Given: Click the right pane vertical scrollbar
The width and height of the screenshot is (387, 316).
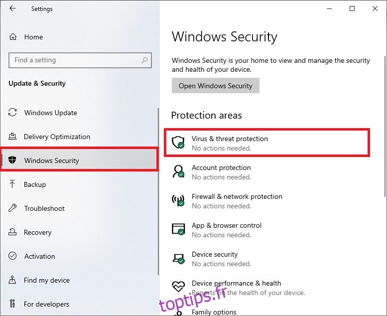Looking at the screenshot, I should (385, 127).
